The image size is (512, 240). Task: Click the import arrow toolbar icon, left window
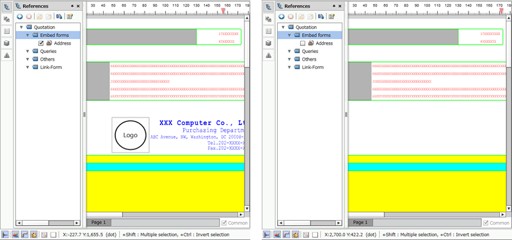59,17
